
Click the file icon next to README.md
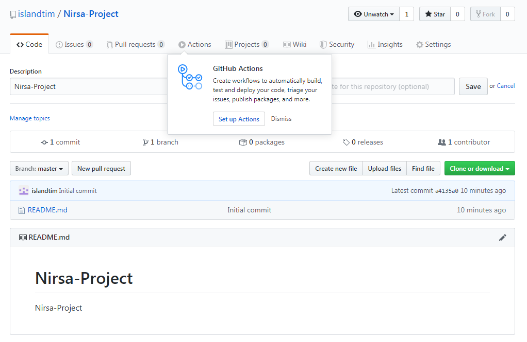22,210
